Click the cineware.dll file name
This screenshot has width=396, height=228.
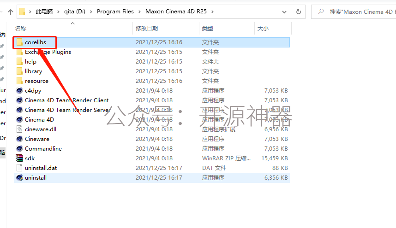pos(41,129)
